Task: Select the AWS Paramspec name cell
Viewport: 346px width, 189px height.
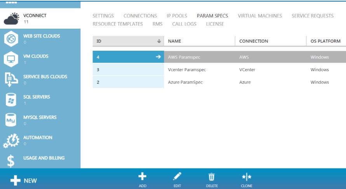Action: click(184, 57)
